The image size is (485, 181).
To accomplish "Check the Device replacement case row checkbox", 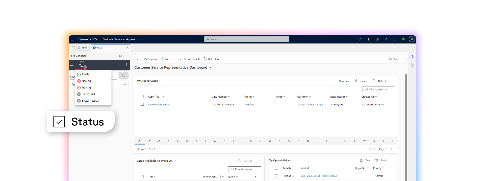I will (142, 104).
